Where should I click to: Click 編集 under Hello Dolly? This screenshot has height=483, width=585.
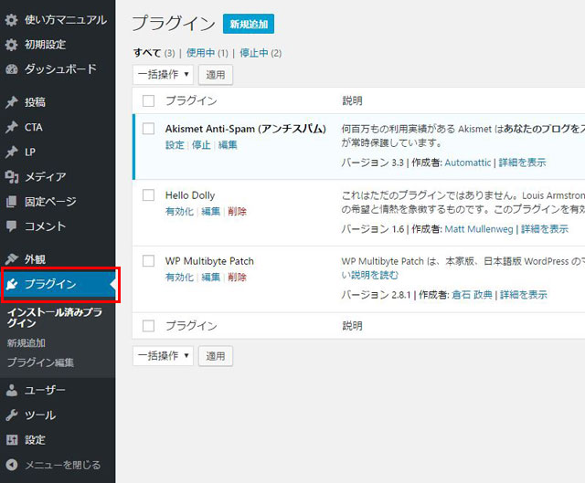coord(211,211)
